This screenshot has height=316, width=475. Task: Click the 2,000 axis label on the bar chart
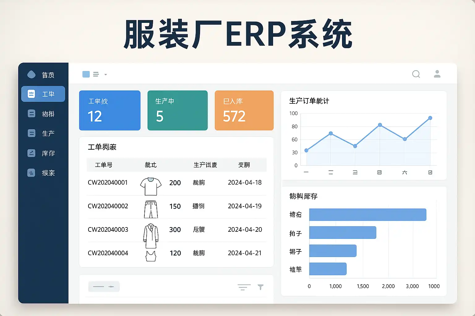pos(388,286)
